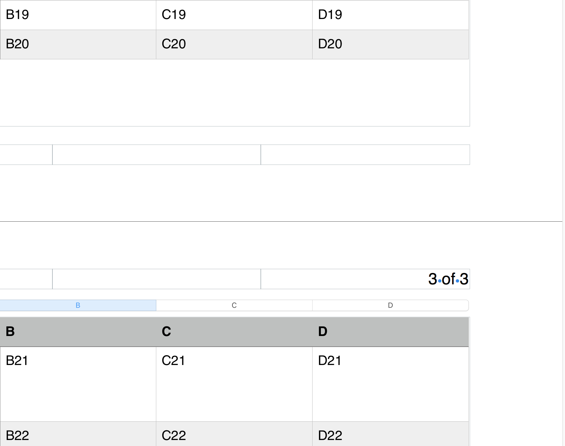The image size is (565, 446).
Task: Select cell containing B19
Action: (78, 15)
